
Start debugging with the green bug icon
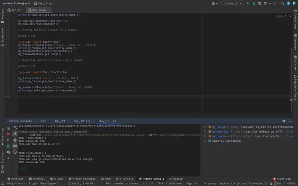point(254,4)
